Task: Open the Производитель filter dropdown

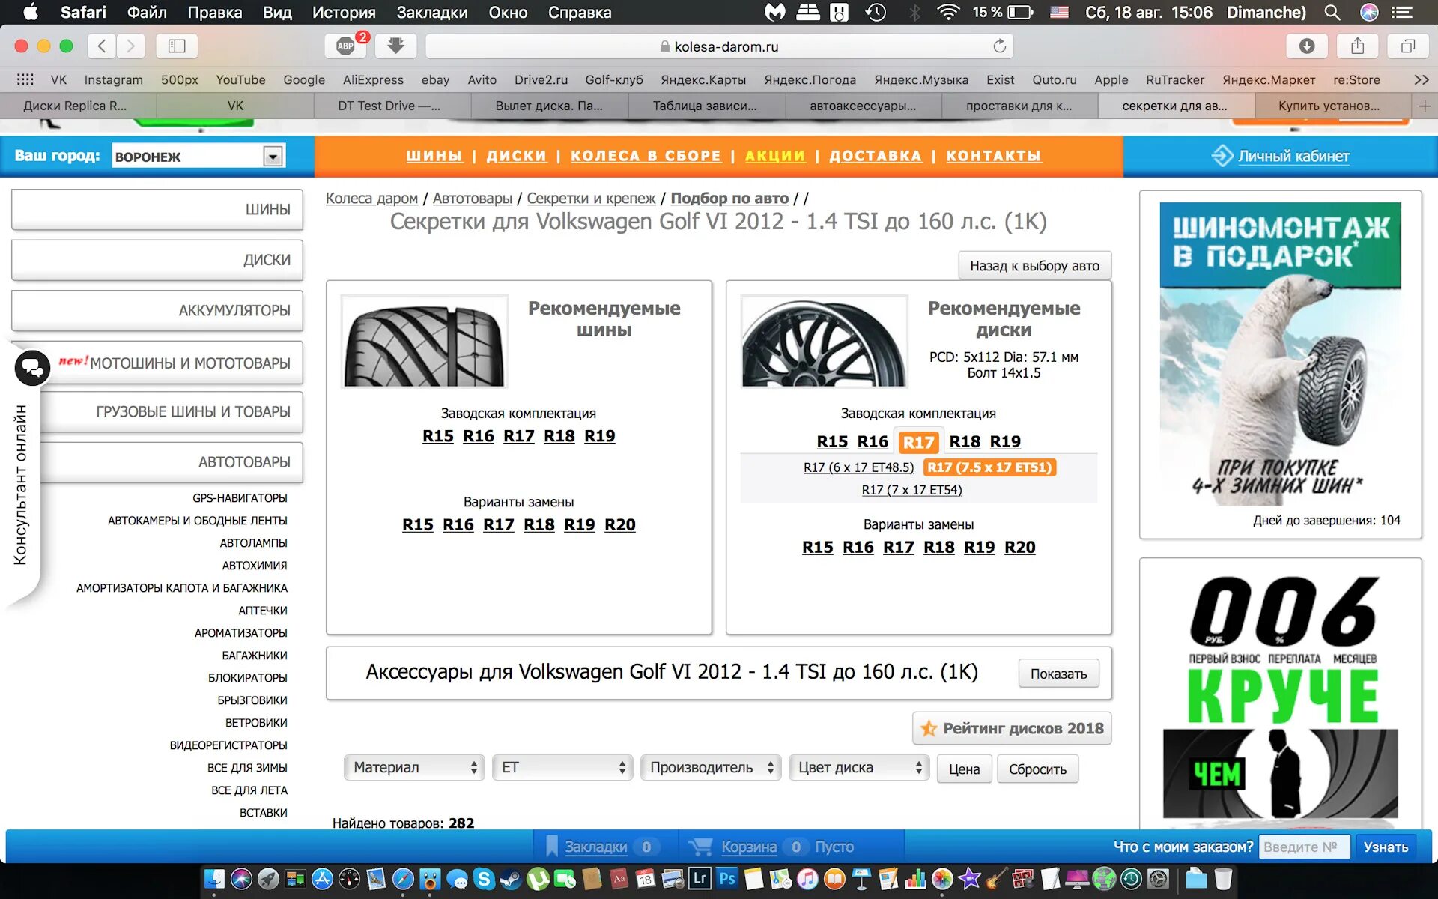Action: tap(711, 767)
